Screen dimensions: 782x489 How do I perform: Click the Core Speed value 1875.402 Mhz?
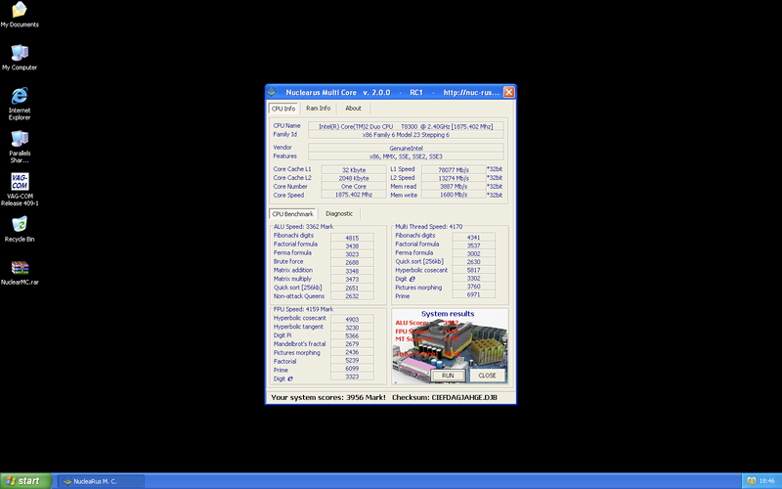(354, 195)
